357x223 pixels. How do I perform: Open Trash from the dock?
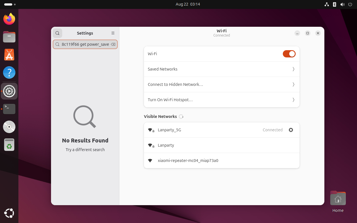9,145
